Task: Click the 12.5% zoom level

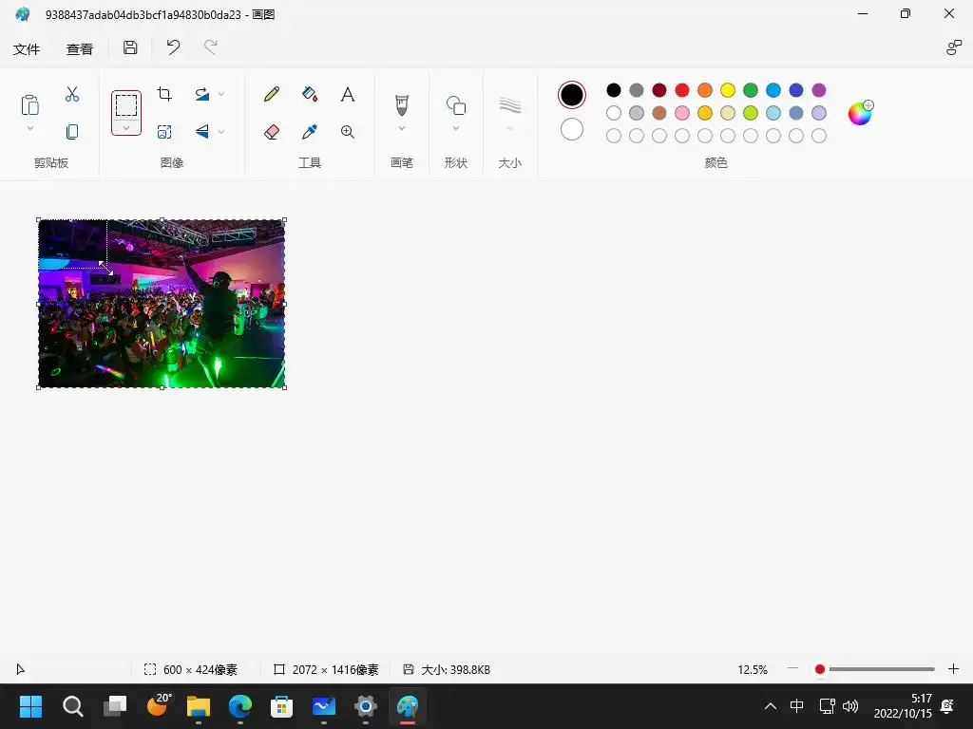Action: 753,669
